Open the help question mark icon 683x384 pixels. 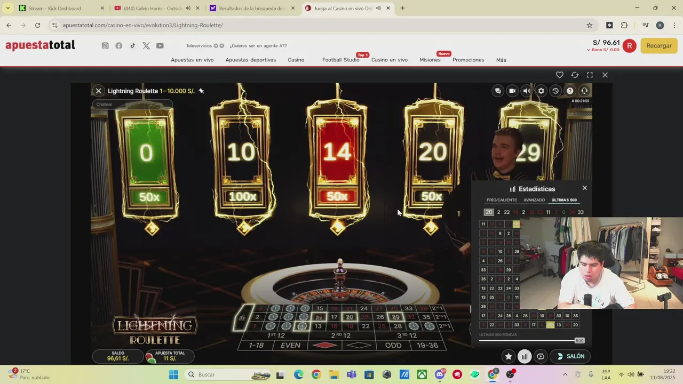[x=570, y=91]
